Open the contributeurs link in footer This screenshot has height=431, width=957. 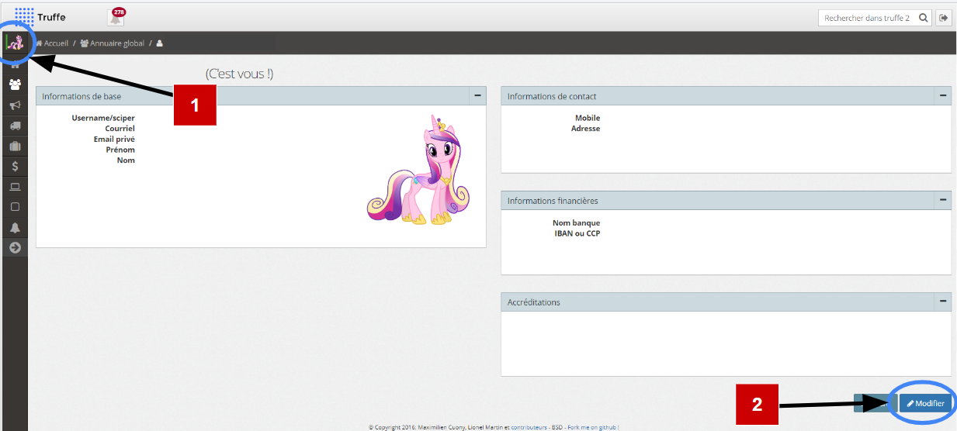529,427
